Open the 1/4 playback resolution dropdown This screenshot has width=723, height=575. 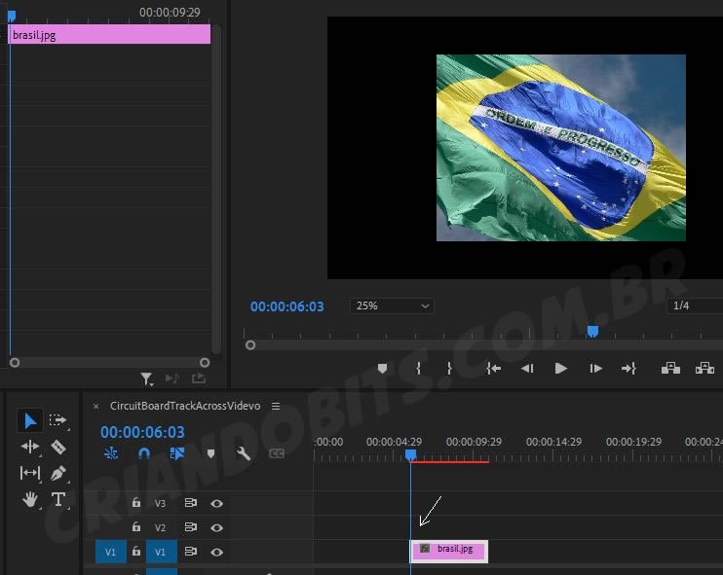tap(695, 305)
